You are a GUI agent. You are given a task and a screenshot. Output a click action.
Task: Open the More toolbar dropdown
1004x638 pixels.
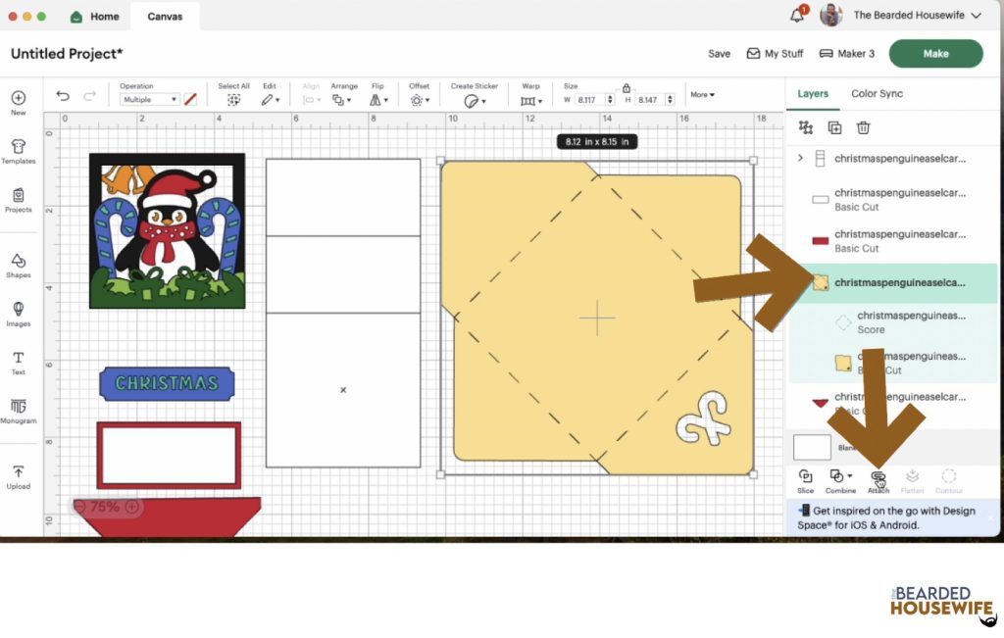[702, 95]
